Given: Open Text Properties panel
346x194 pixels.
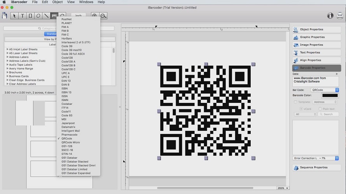Looking at the screenshot, I should (x=317, y=53).
